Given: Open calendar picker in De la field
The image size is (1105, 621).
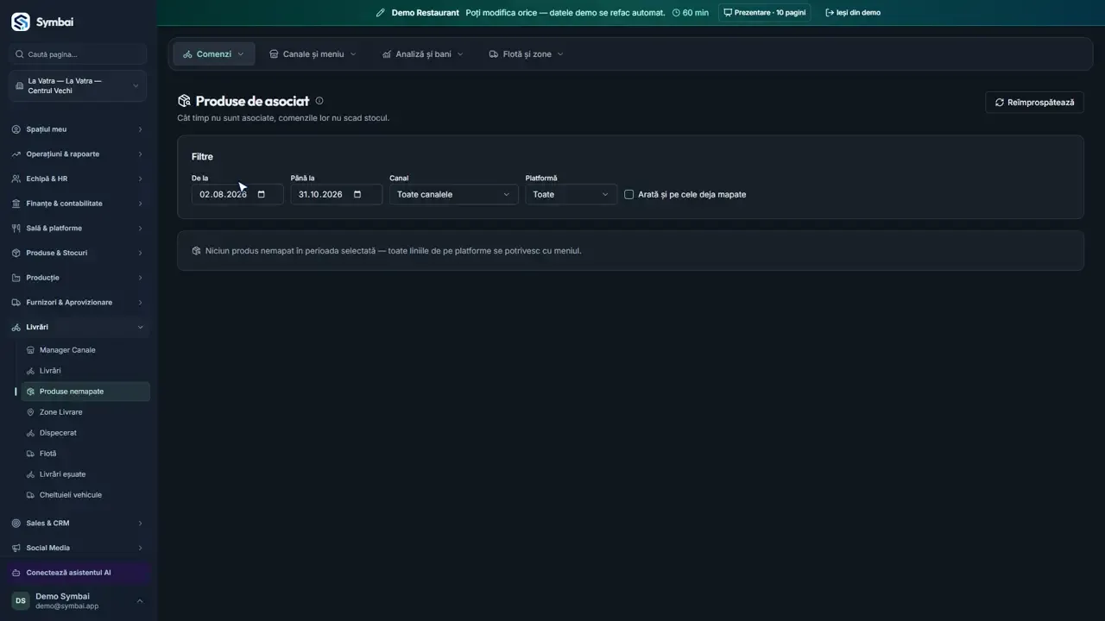Looking at the screenshot, I should [262, 194].
